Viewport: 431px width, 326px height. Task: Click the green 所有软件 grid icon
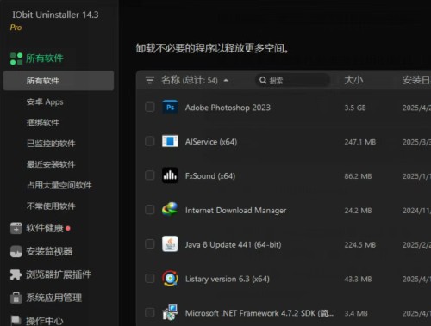[x=16, y=58]
